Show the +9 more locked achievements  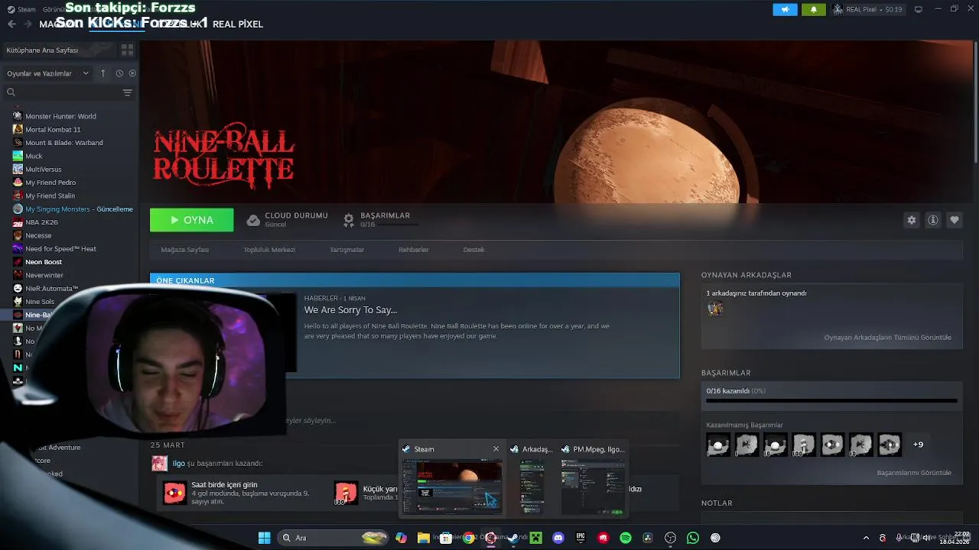(918, 445)
